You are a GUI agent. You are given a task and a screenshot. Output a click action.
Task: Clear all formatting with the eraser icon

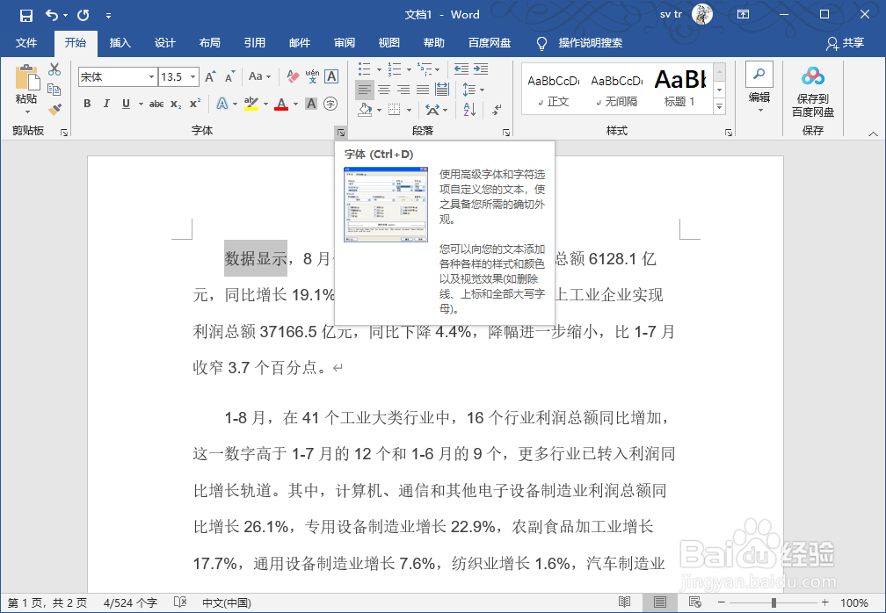pos(293,76)
